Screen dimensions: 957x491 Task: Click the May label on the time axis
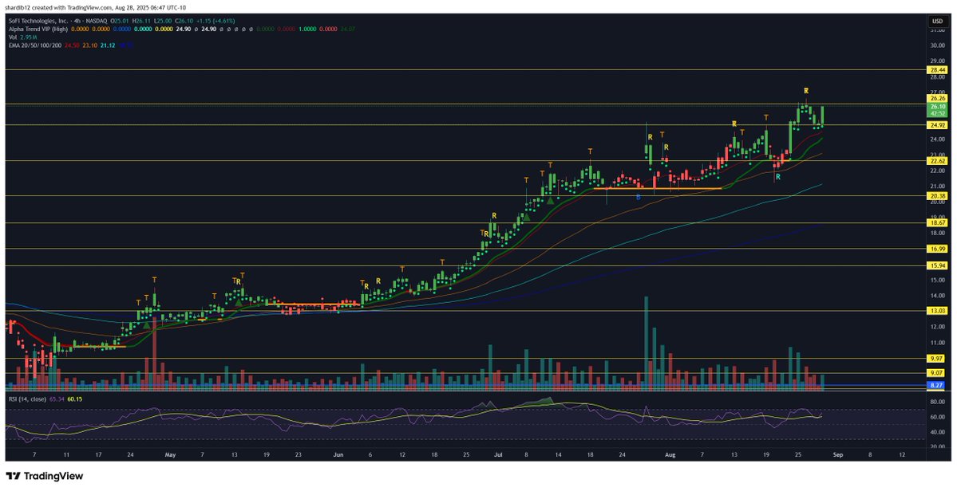coord(170,454)
